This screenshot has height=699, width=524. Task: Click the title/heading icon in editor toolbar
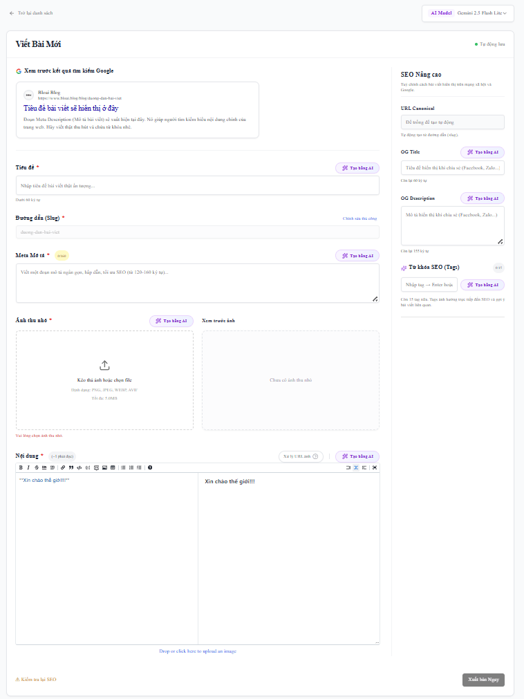(53, 467)
